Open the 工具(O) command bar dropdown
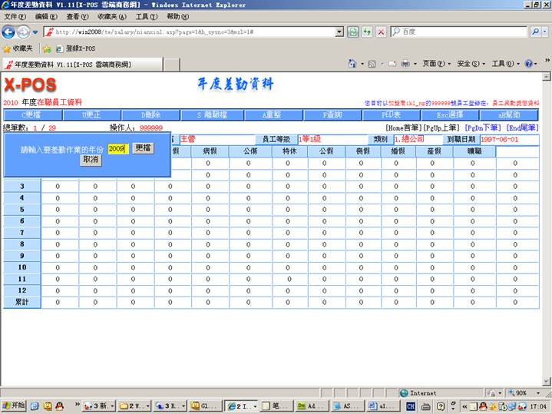 tap(504, 64)
